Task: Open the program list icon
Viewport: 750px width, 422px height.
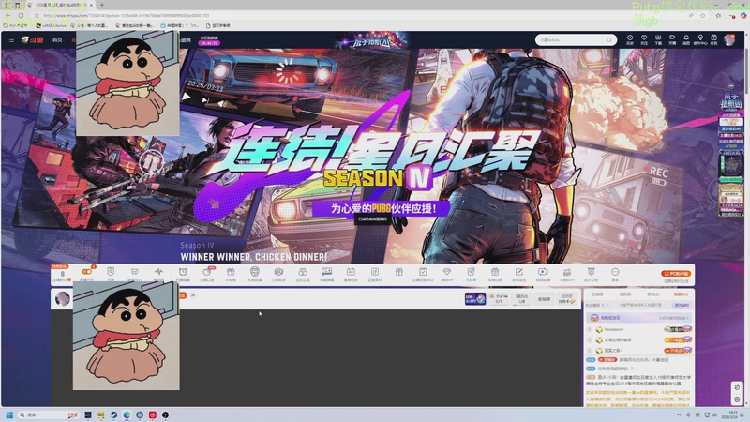Action: tap(471, 274)
